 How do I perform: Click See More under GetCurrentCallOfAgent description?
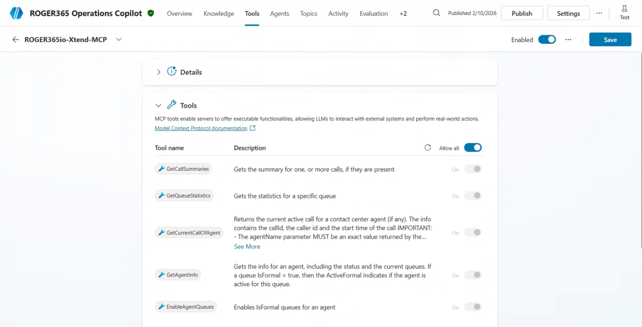[247, 246]
